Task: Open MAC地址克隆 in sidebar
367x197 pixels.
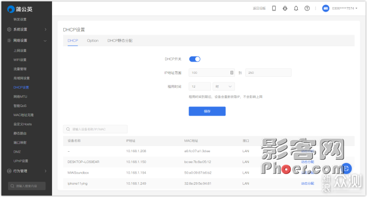Action: (23, 115)
